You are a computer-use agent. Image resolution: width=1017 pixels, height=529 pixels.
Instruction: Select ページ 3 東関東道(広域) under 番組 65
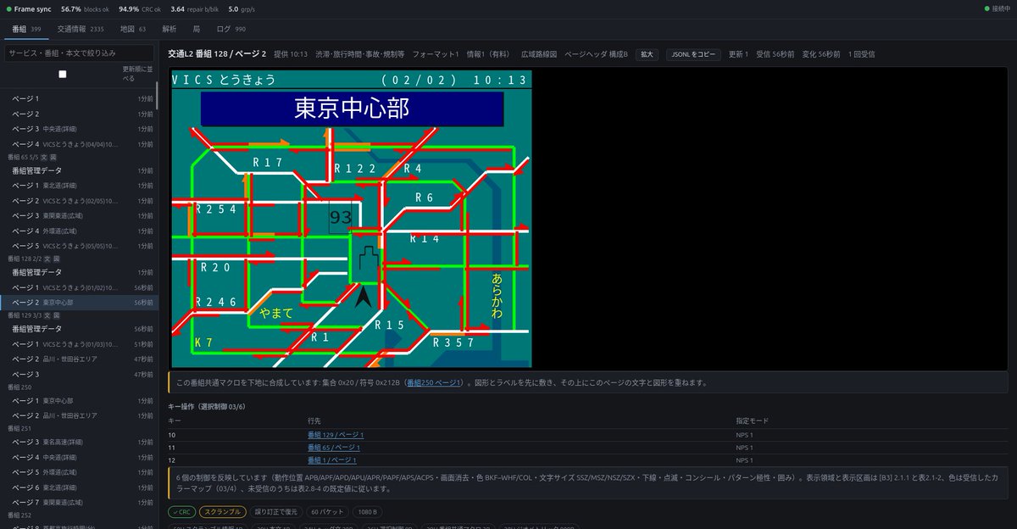click(x=78, y=215)
